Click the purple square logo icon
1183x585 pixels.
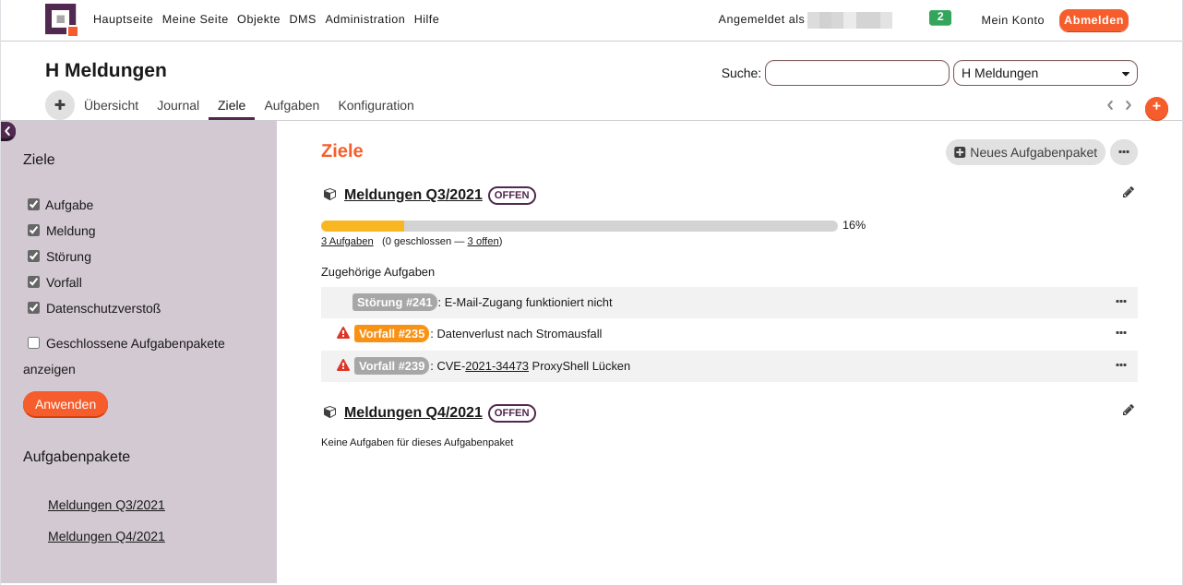tap(61, 19)
